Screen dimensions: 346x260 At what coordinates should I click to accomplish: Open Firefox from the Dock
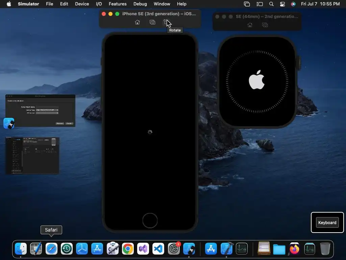coord(294,249)
